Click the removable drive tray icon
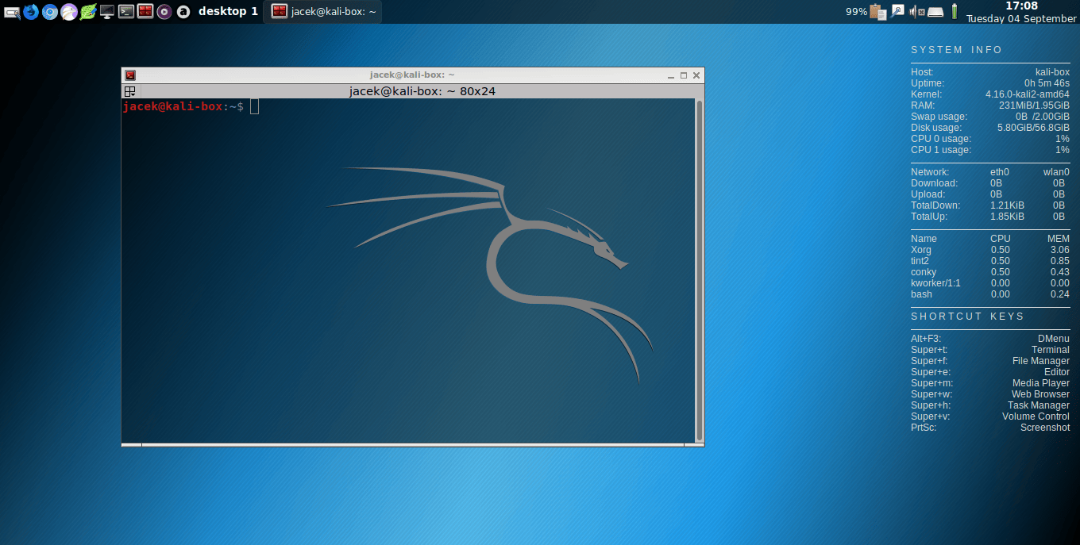 (x=936, y=12)
